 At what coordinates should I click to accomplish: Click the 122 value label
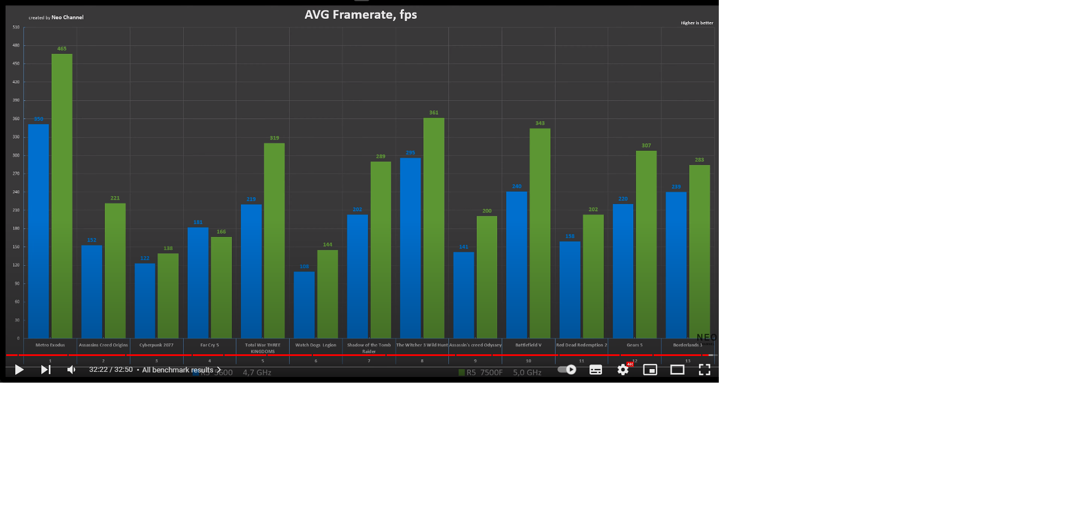(x=145, y=258)
